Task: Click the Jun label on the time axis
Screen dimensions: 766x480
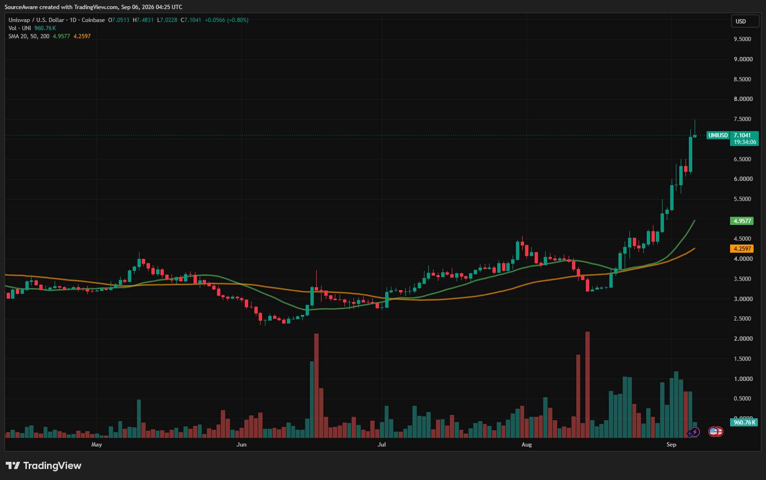Action: tap(241, 445)
